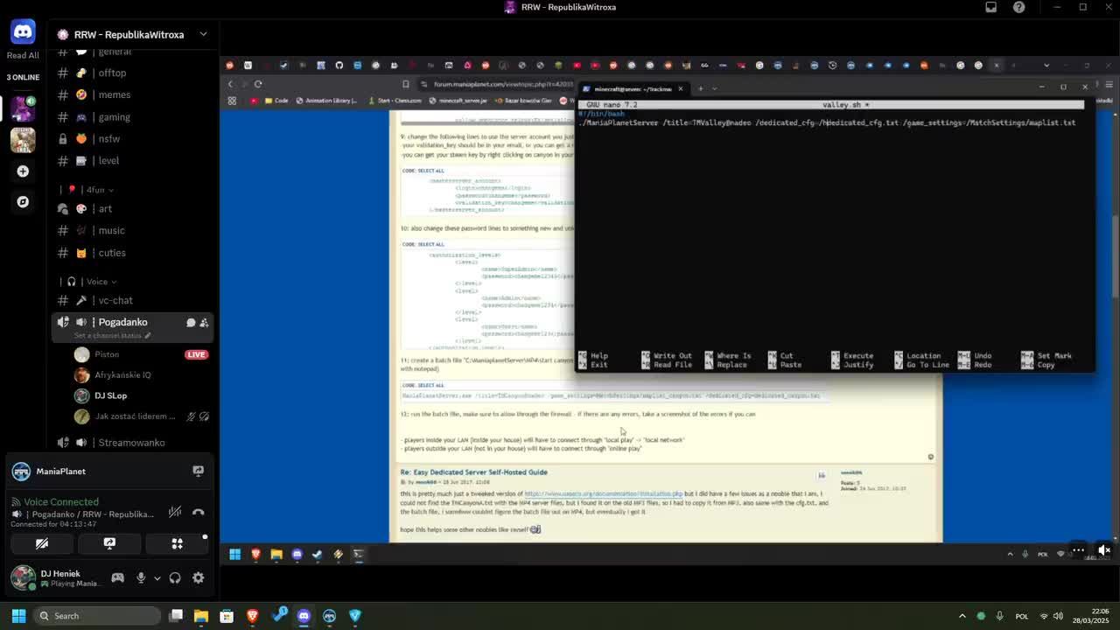
Task: Invite people to Pogadanko voice channel
Action: pyautogui.click(x=204, y=323)
